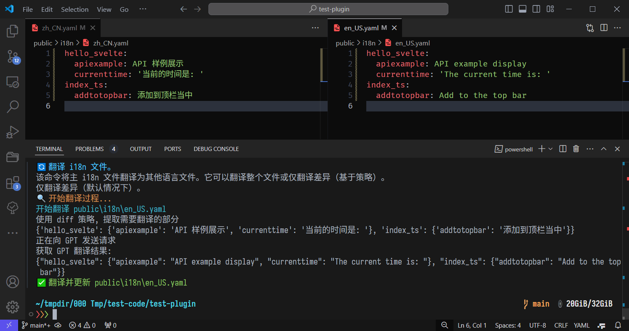Screen dimensions: 629x331
Task: Open the new terminal launch profile dropdown
Action: (x=550, y=149)
